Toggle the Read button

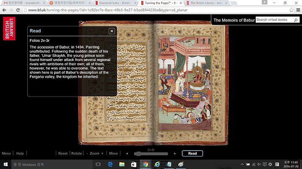[x=193, y=154]
